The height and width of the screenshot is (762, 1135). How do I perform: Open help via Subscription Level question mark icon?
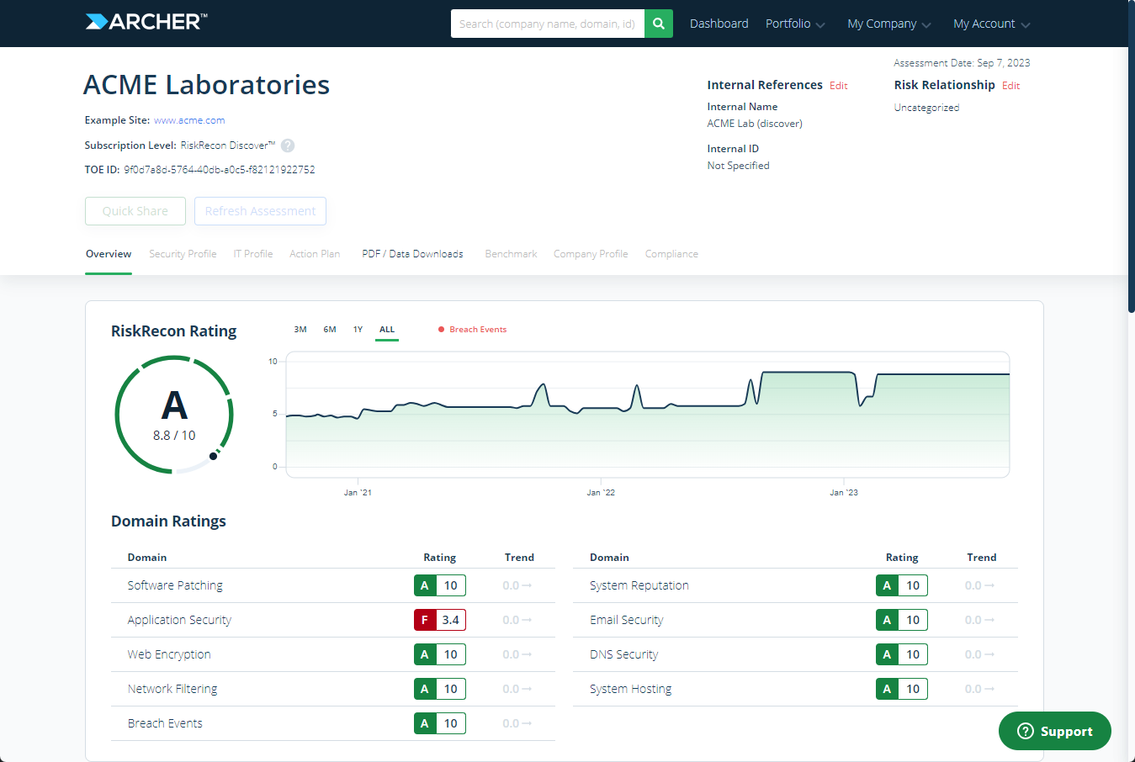point(287,146)
